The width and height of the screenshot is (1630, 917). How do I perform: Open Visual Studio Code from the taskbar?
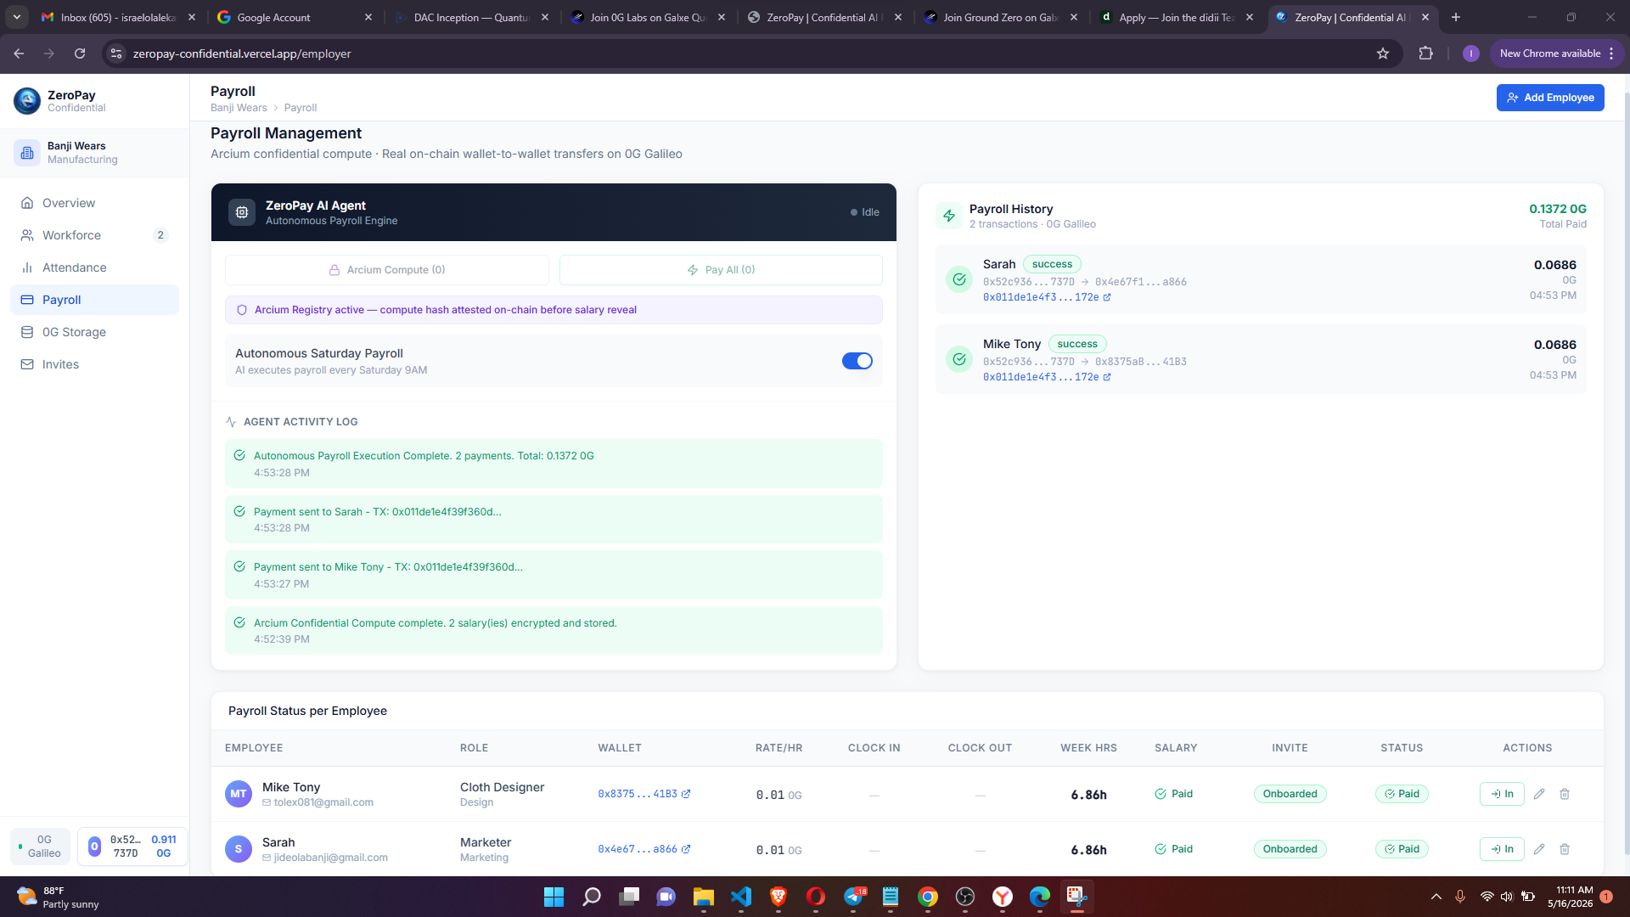pyautogui.click(x=741, y=897)
